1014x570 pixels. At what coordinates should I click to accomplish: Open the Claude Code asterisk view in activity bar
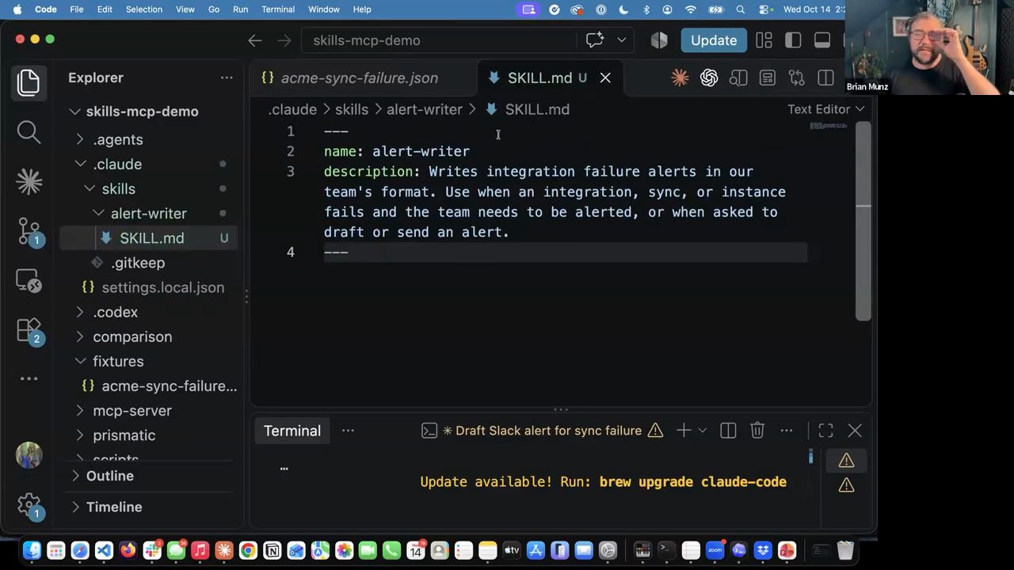tap(29, 182)
